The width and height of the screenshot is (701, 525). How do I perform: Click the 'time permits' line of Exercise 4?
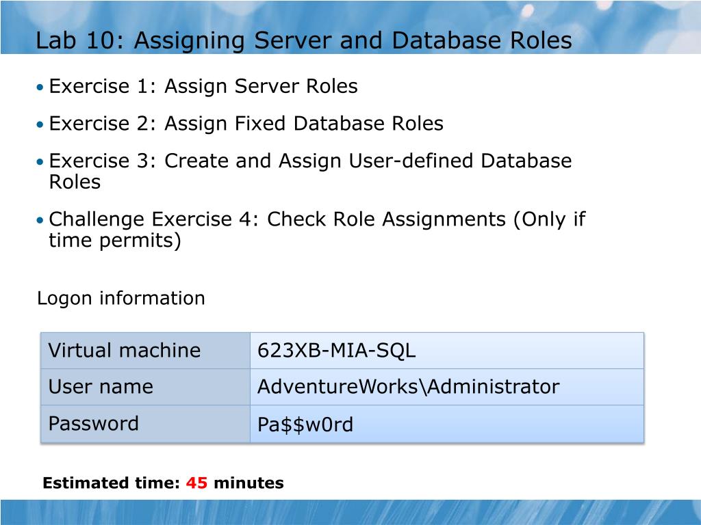(x=115, y=241)
